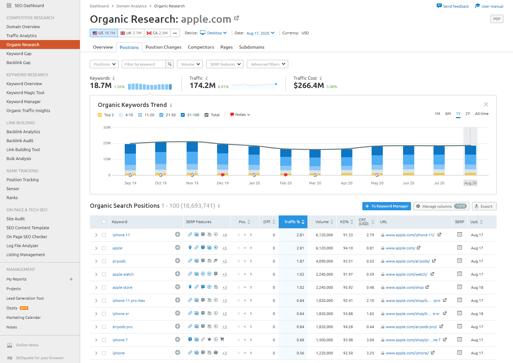Image resolution: width=513 pixels, height=363 pixels.
Task: Switch to the Overview tab
Action: point(103,47)
